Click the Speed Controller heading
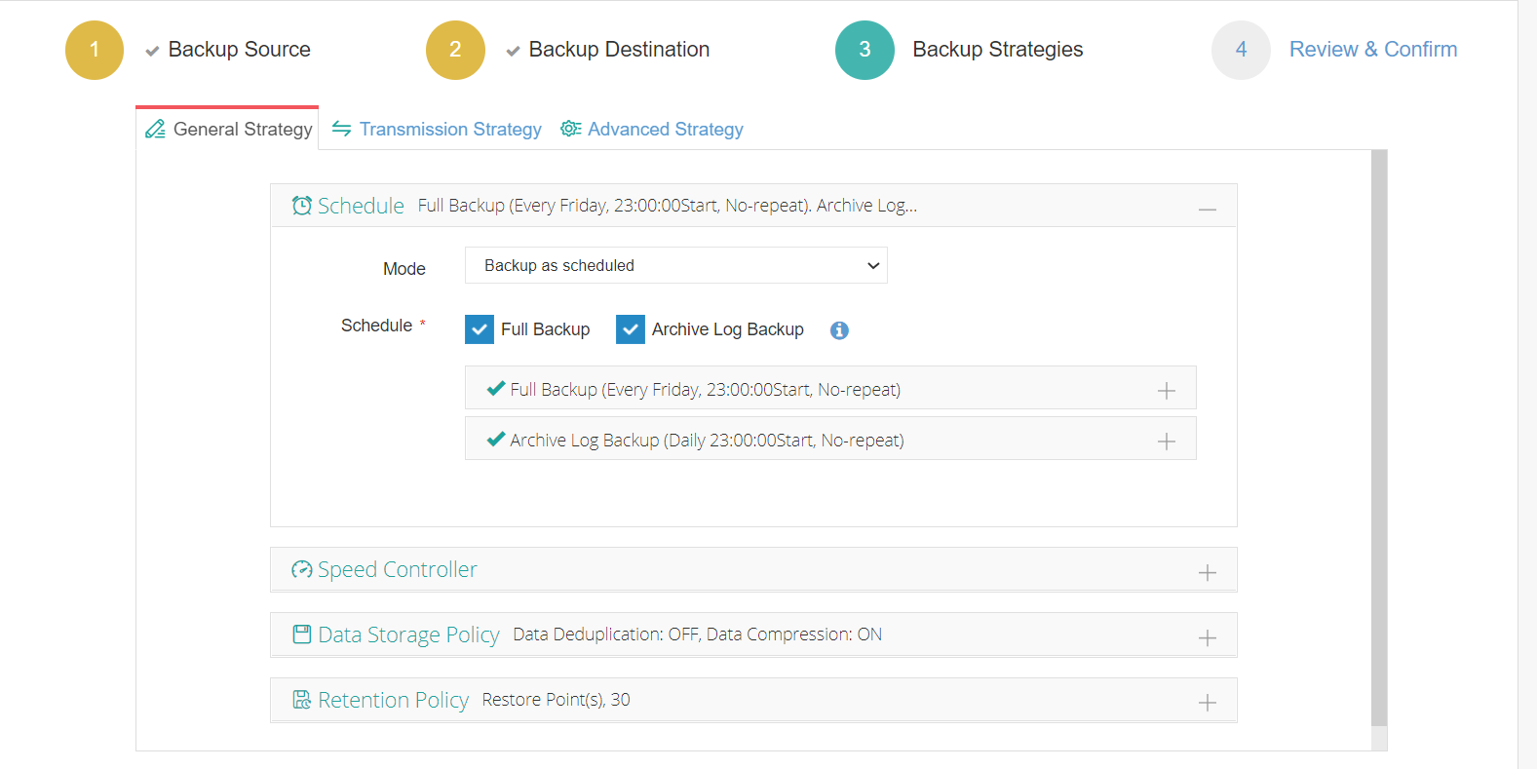The image size is (1537, 769). point(398,569)
